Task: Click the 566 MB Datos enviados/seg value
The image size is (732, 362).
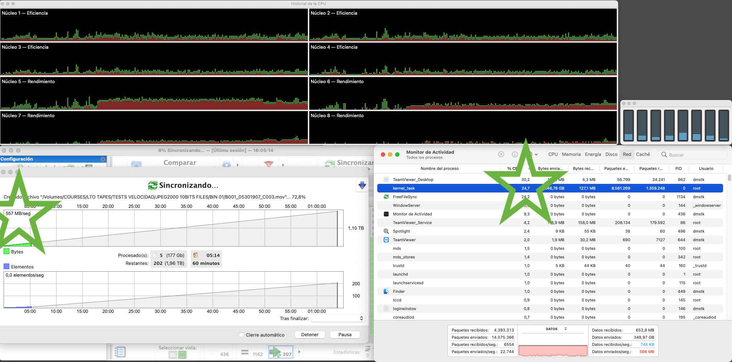Action: pyautogui.click(x=647, y=352)
